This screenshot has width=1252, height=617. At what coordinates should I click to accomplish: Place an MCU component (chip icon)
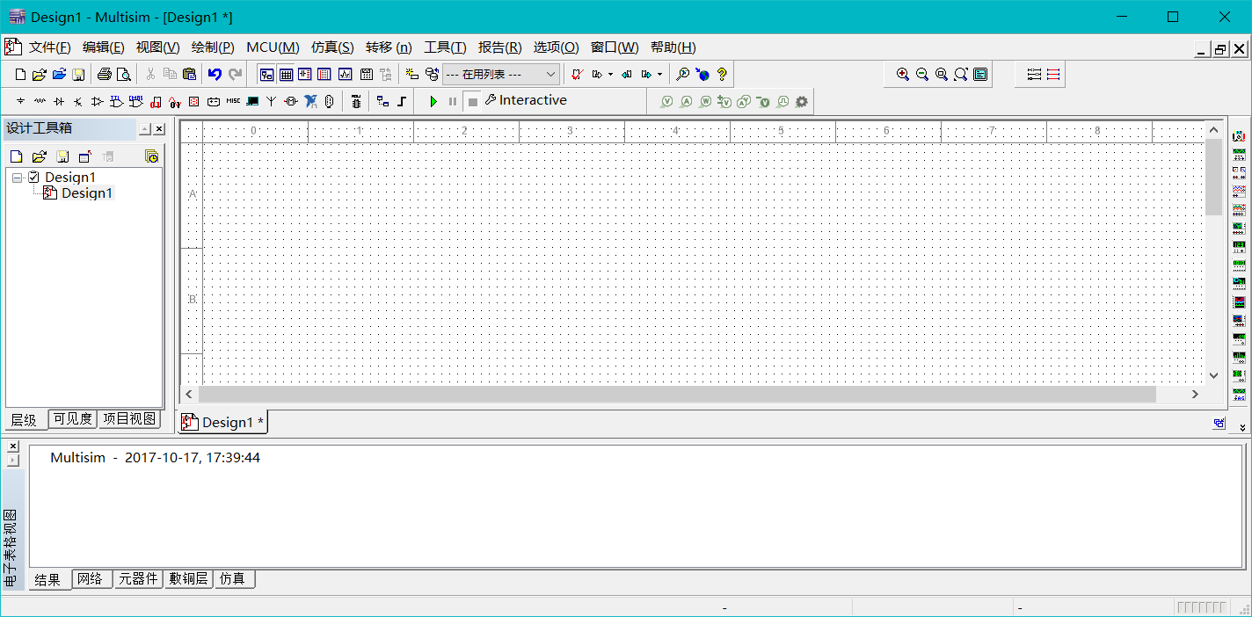point(356,101)
